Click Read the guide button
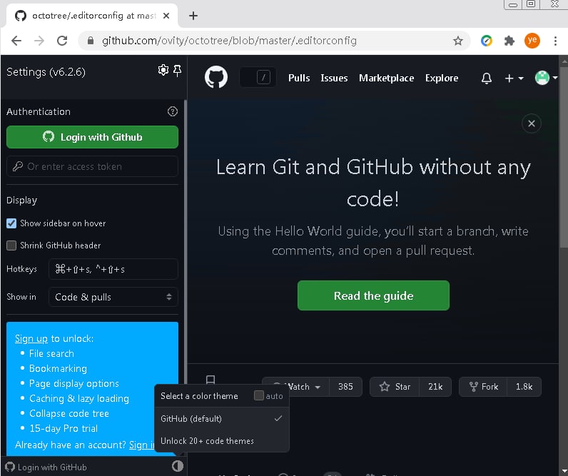Viewport: 568px width, 476px height. [373, 295]
